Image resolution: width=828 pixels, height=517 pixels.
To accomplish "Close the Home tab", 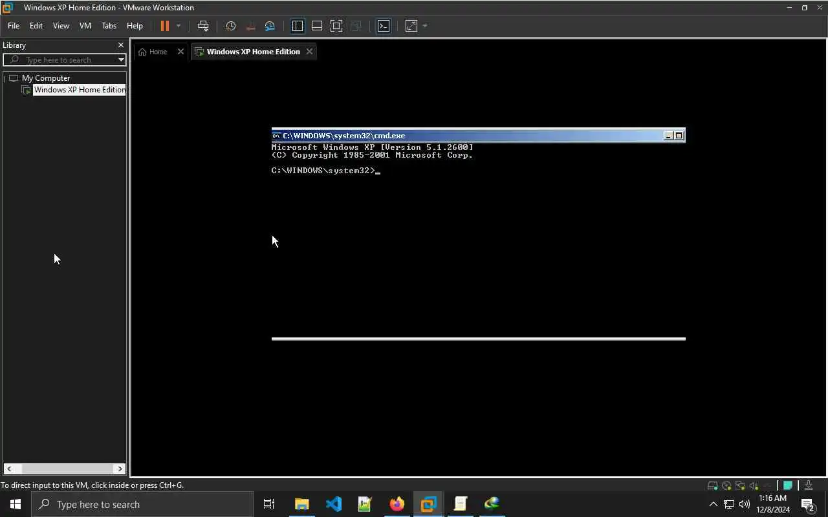I will (x=180, y=52).
